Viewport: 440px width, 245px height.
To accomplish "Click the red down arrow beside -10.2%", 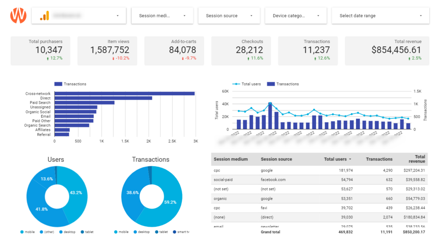I will pos(113,59).
